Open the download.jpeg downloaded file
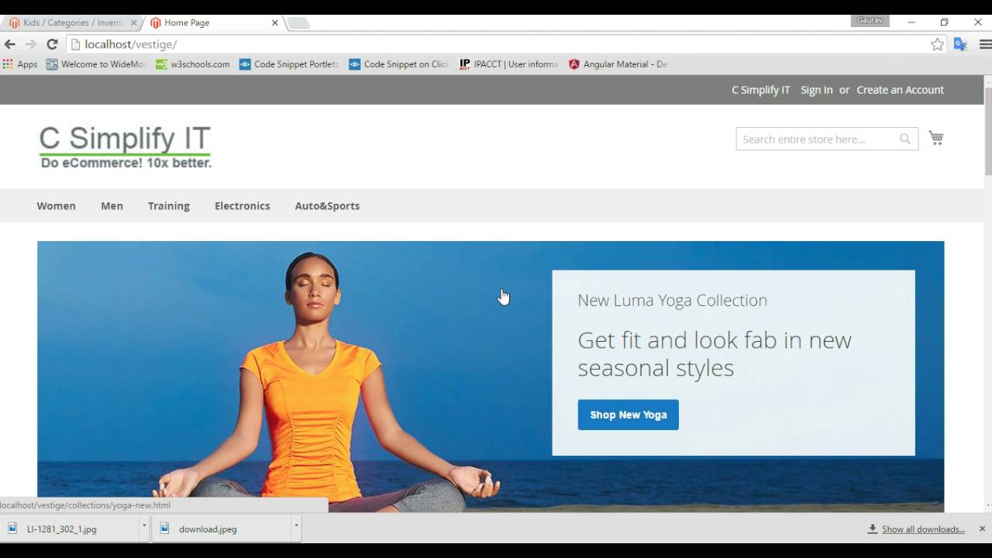The image size is (992, 558). [x=222, y=529]
